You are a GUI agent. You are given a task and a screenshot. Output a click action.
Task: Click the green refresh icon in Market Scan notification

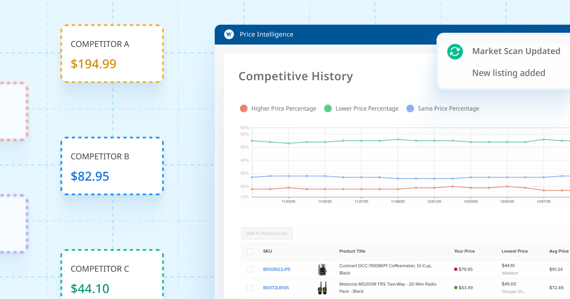[455, 51]
